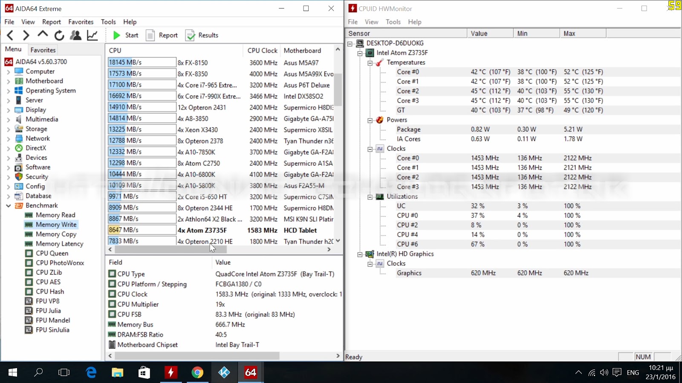
Task: Collapse the Temperatures node in HWMonitor
Action: [x=370, y=63]
